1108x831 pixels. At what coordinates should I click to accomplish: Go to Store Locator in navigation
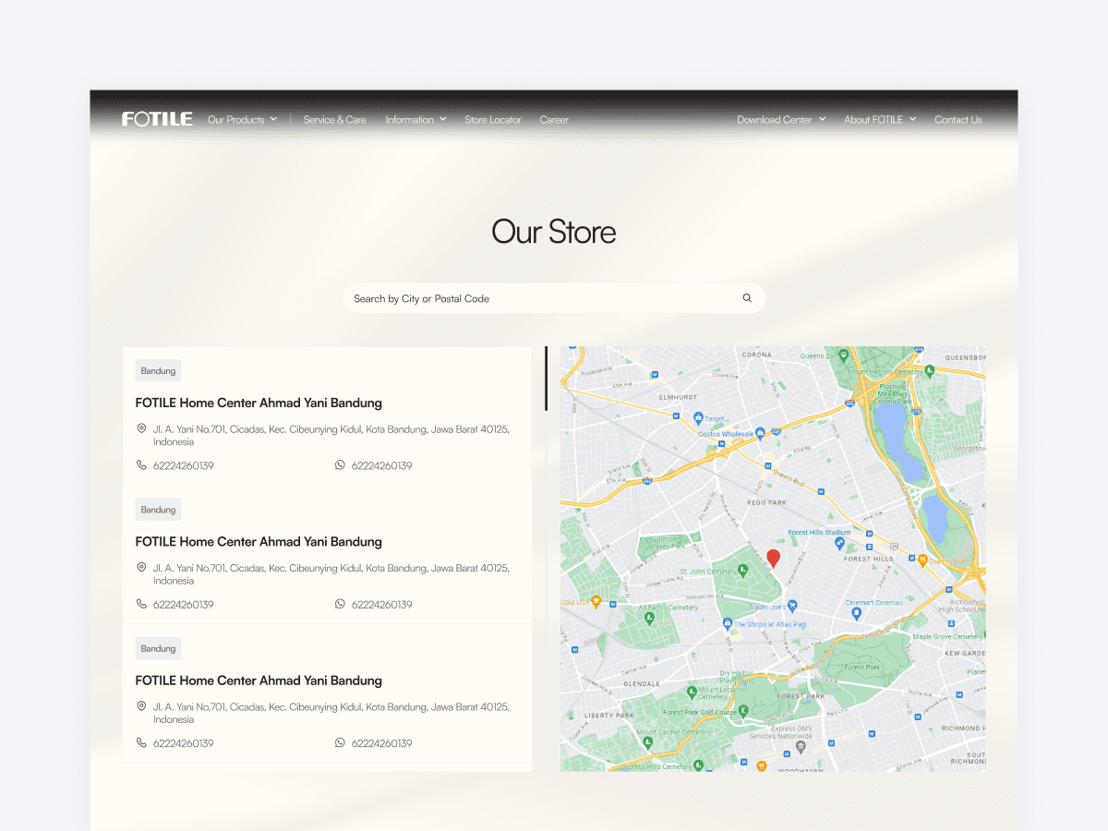click(493, 119)
